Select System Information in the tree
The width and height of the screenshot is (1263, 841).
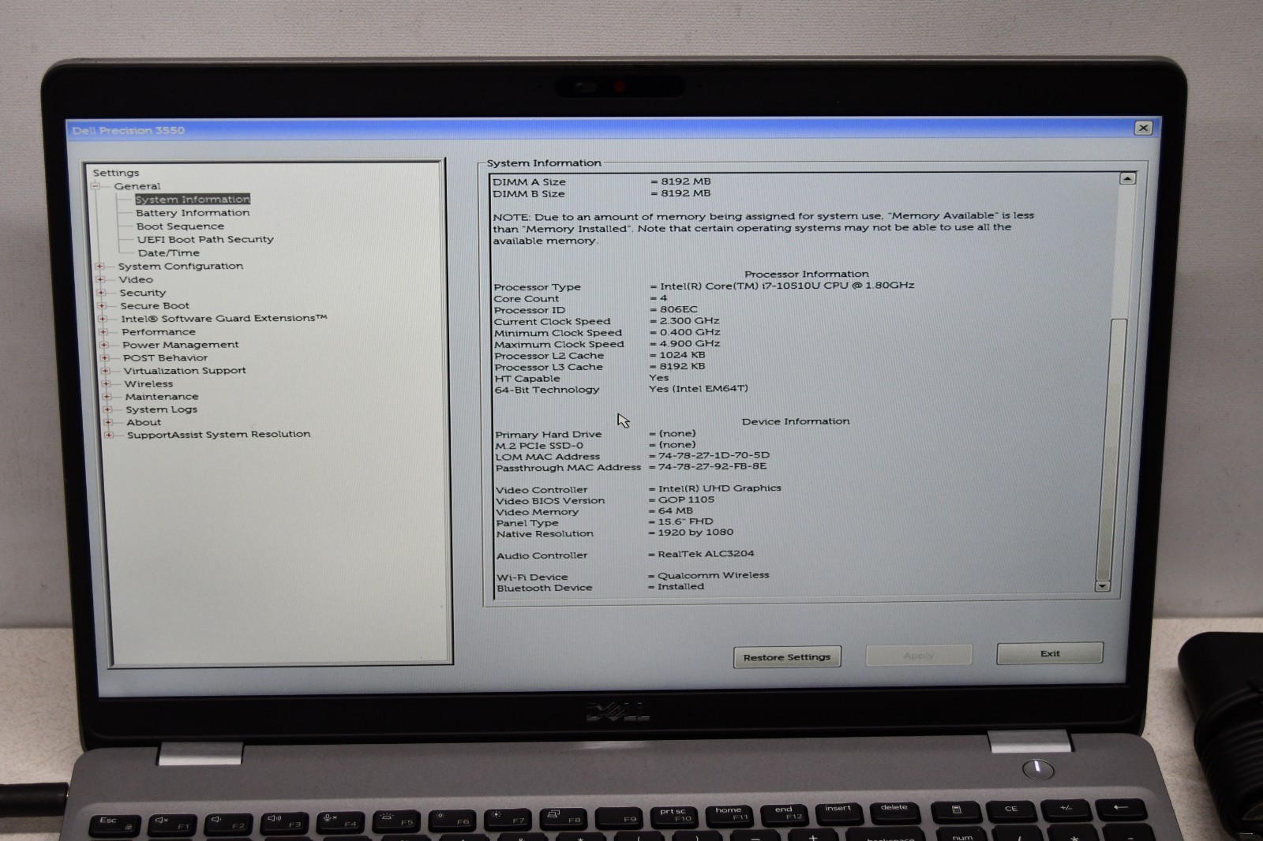(193, 200)
